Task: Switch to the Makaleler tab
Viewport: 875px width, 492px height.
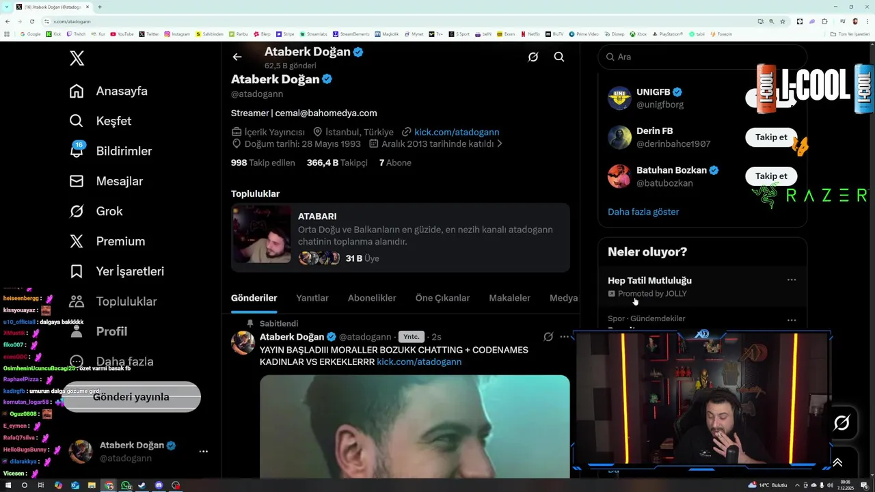Action: (509, 298)
